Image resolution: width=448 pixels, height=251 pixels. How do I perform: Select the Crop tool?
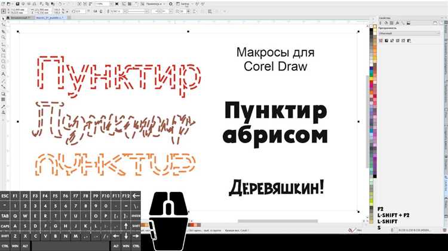coord(4,32)
